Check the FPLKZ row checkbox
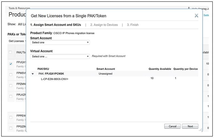 tap(11, 96)
